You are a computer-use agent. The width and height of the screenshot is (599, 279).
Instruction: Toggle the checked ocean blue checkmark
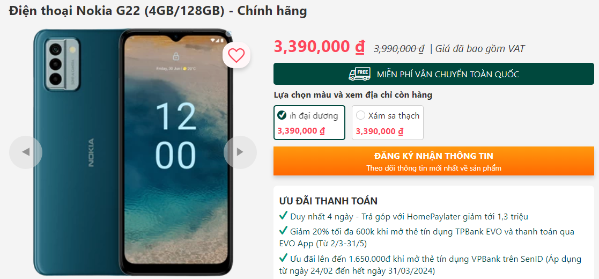coord(282,115)
